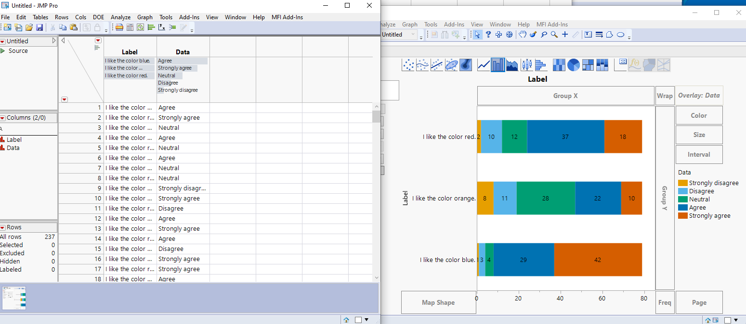The height and width of the screenshot is (324, 746).
Task: Select the Grabber hand tool
Action: 522,34
